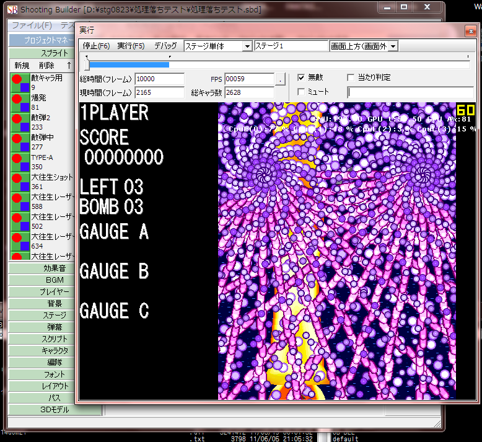Click the 総時間(フレーム) input field
482x442 pixels.
click(159, 79)
